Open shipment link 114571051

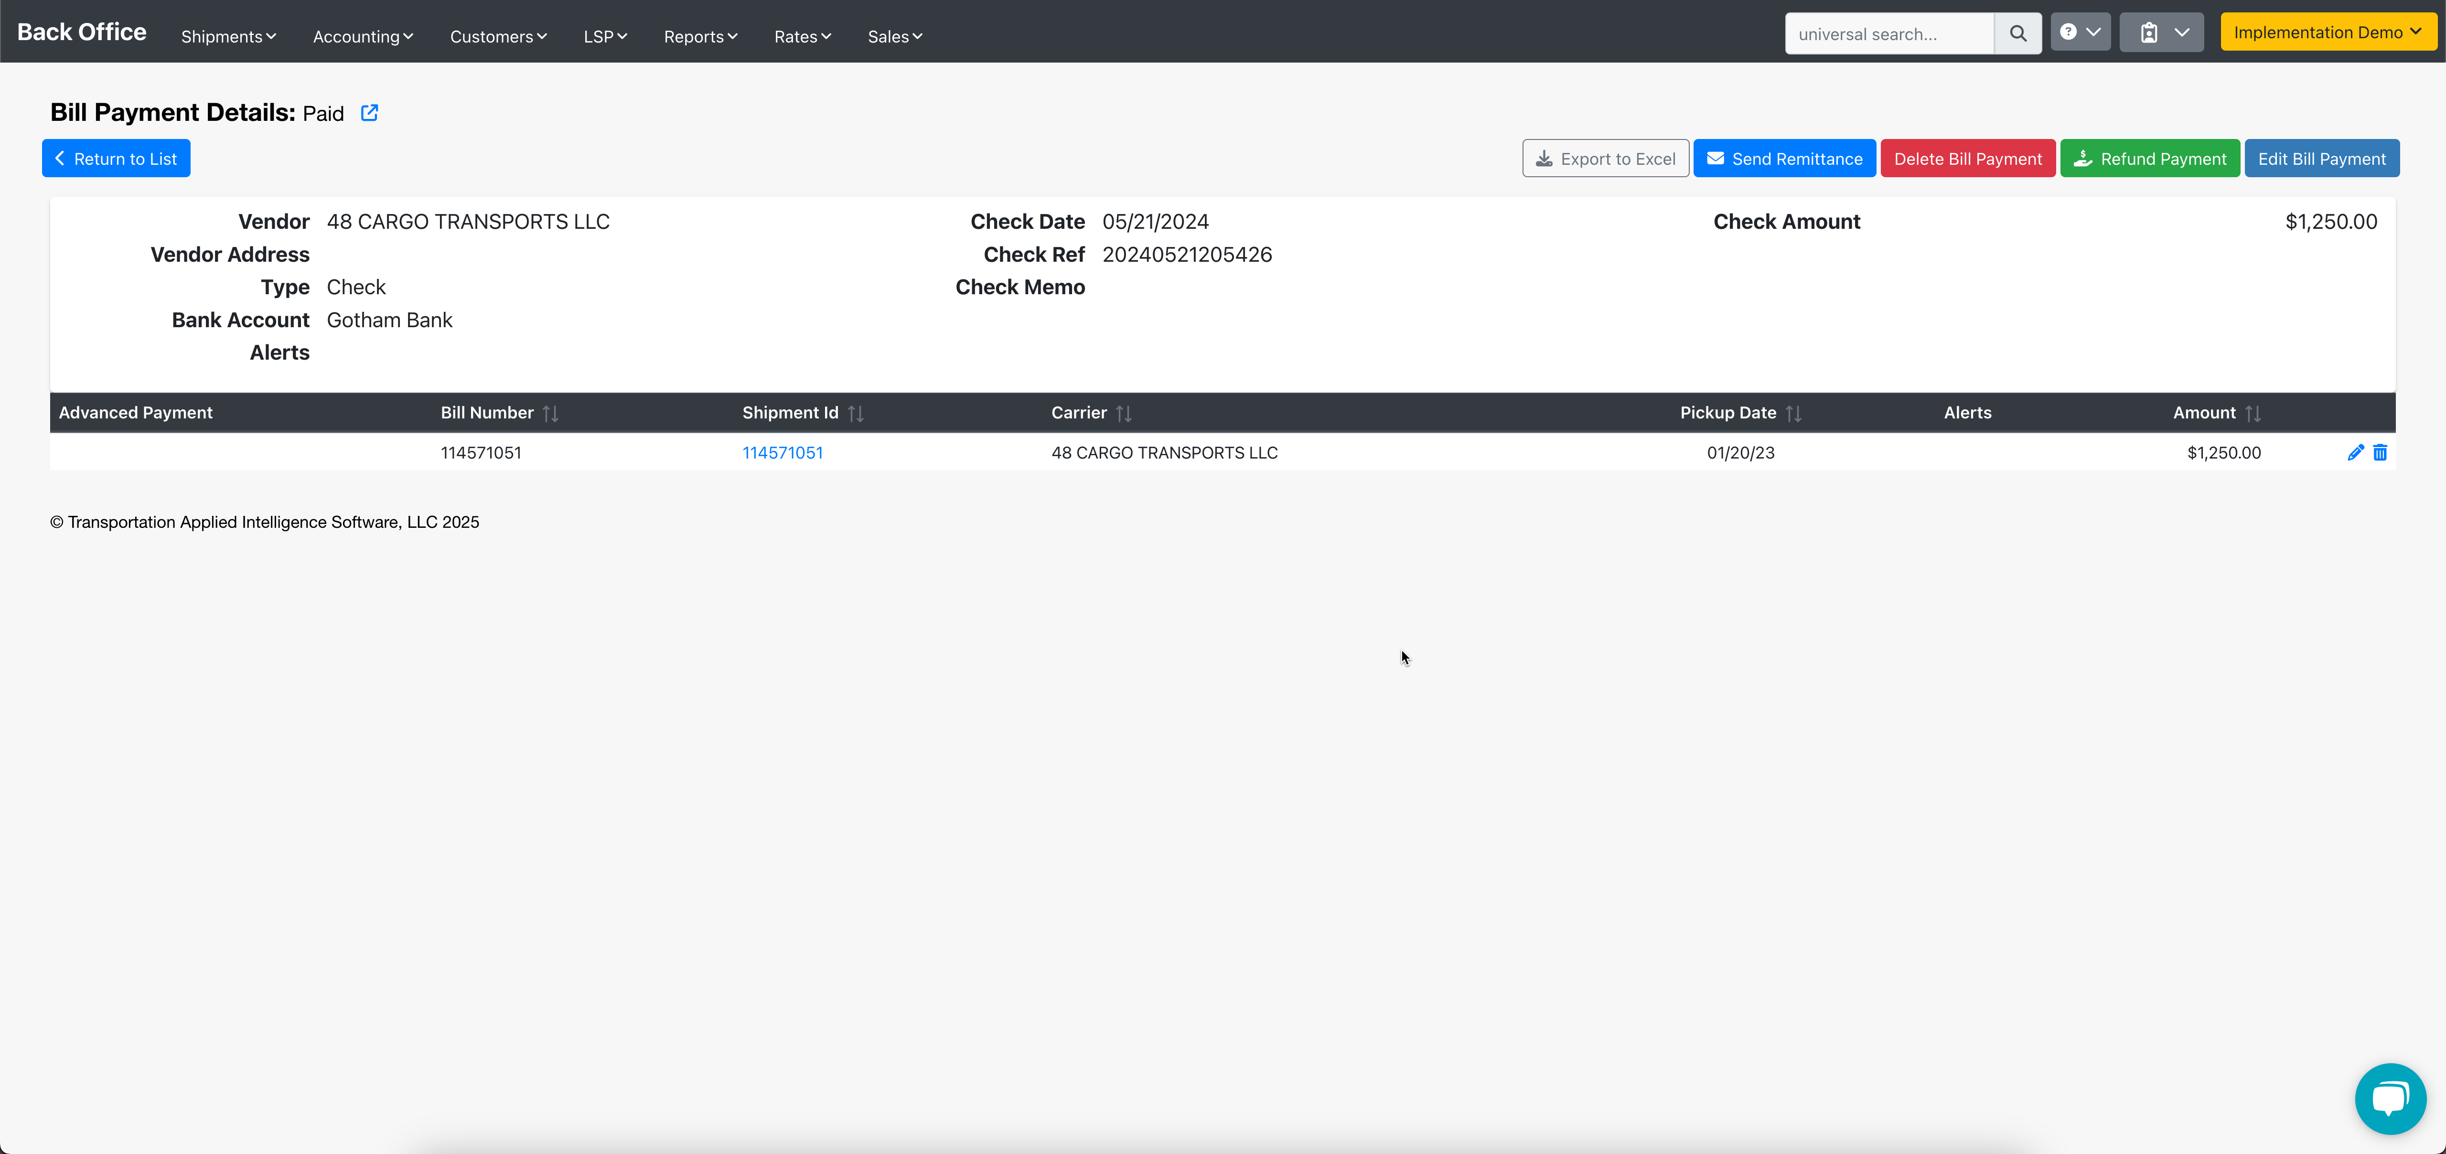pyautogui.click(x=783, y=453)
